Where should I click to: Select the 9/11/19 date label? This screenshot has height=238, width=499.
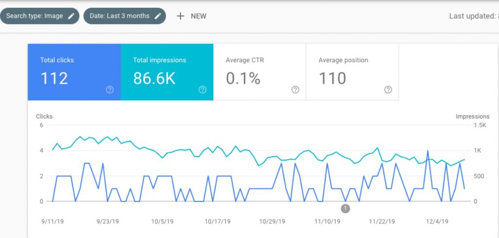coord(53,221)
